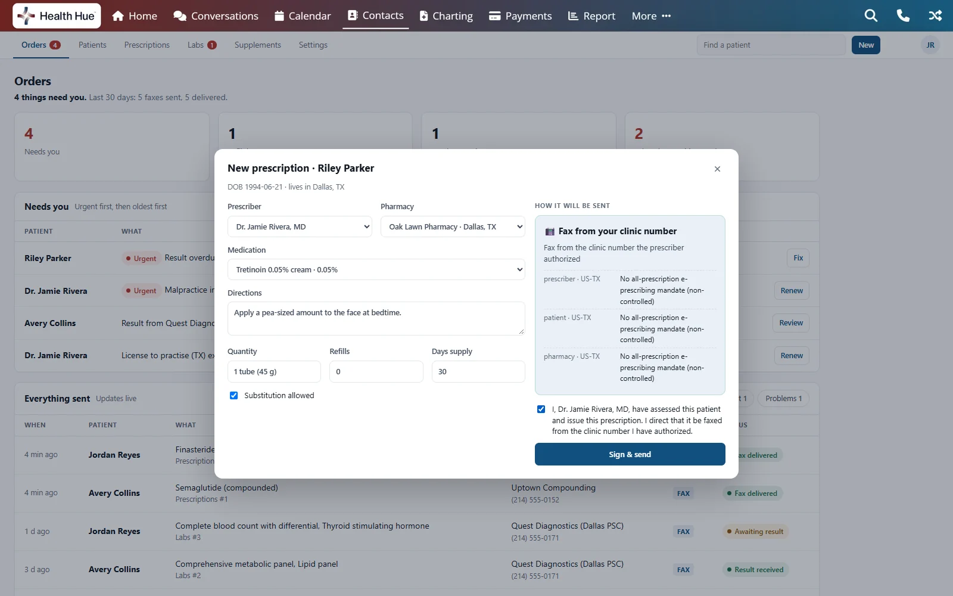Open the Settings tab
This screenshot has height=596, width=953.
click(x=313, y=45)
